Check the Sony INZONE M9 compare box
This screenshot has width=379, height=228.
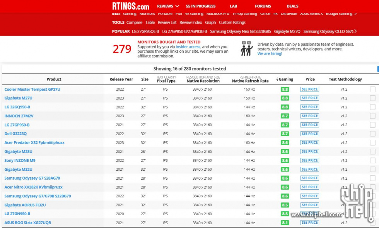[x=372, y=161]
